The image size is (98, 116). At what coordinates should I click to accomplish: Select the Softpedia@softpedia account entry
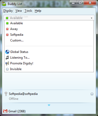tap(49, 96)
